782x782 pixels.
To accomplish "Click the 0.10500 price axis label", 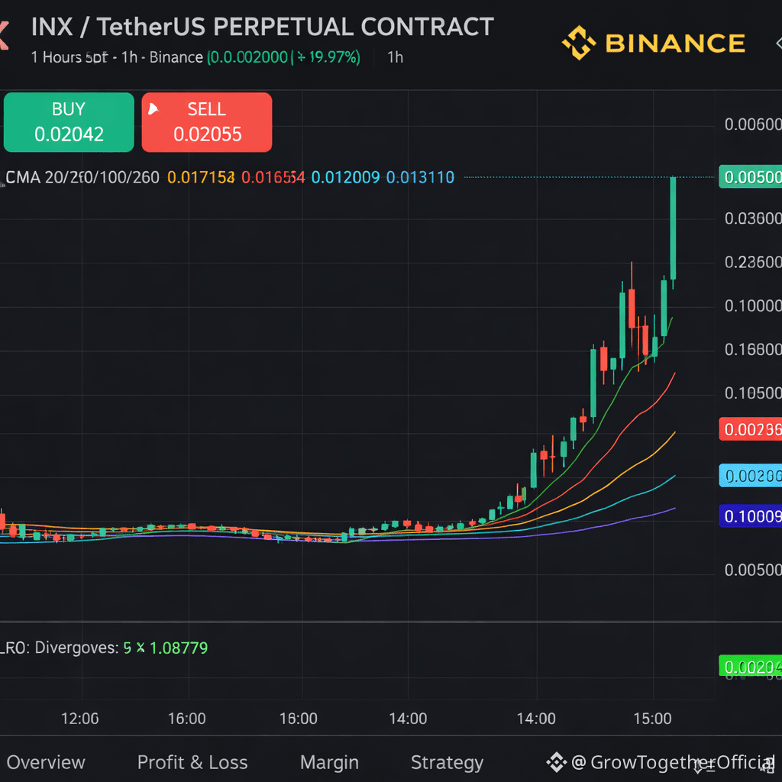I will (x=752, y=393).
